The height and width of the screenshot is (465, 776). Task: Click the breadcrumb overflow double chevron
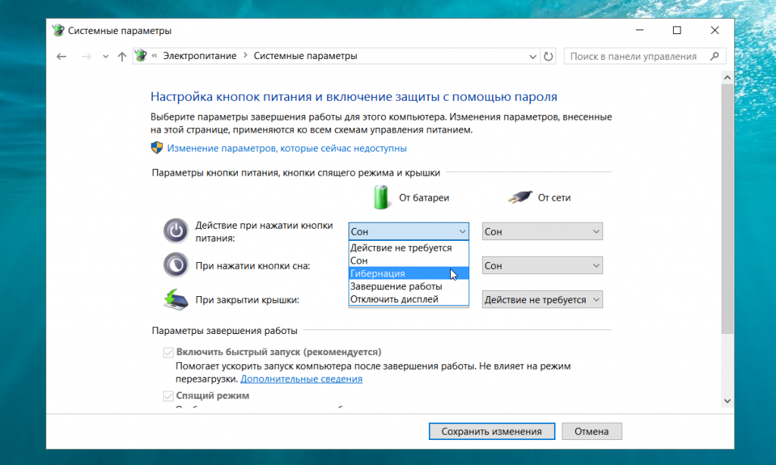tap(155, 56)
